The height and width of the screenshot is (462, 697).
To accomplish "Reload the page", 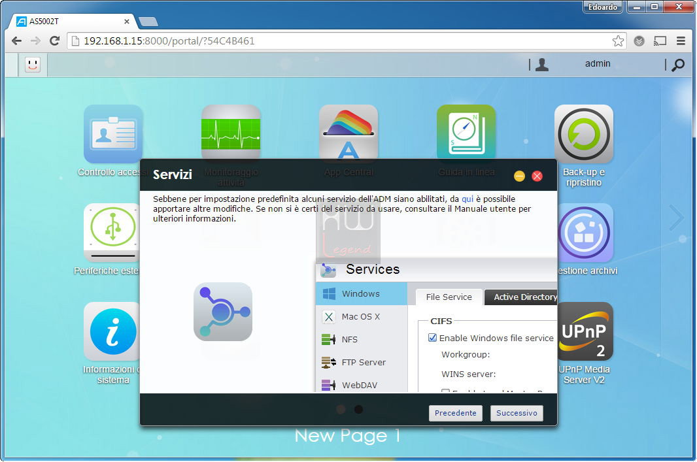I will [55, 41].
